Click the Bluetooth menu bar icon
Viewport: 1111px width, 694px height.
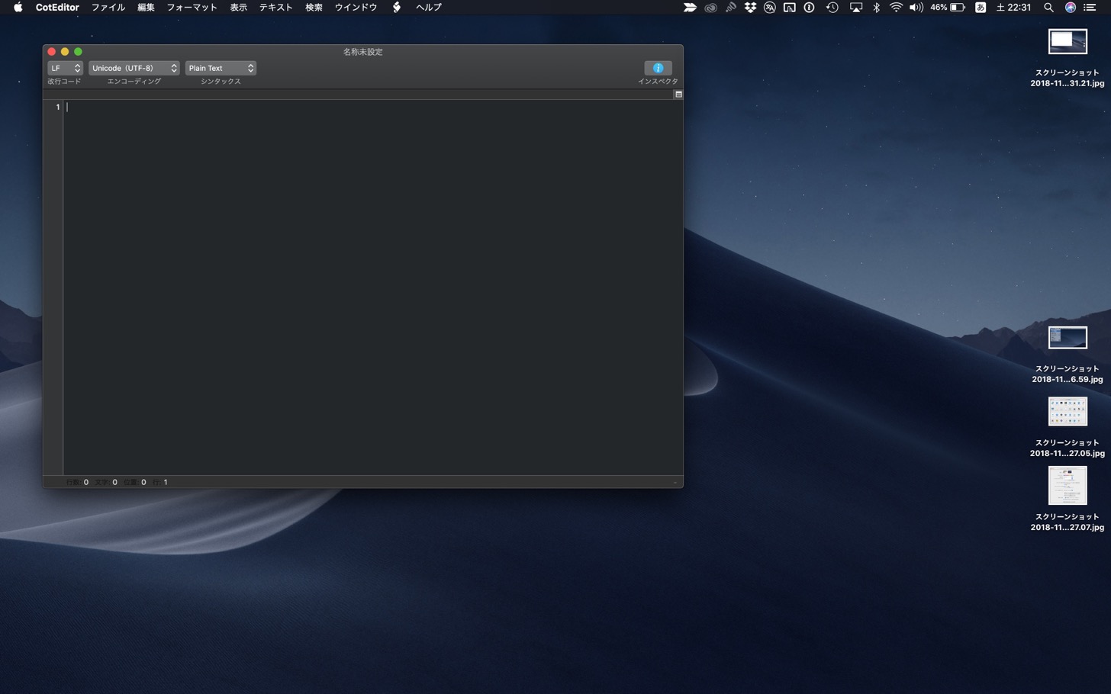[877, 7]
